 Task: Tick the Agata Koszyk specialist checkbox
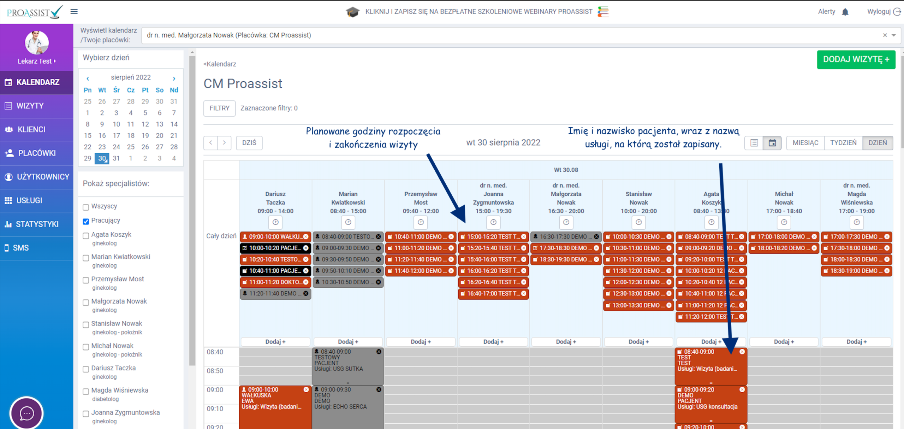(86, 236)
